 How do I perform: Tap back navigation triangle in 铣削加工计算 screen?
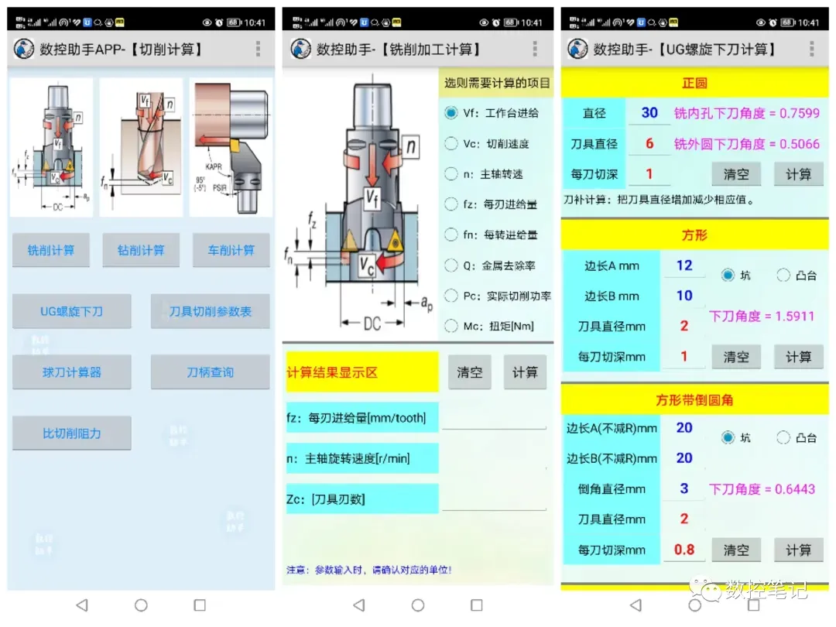coord(359,605)
